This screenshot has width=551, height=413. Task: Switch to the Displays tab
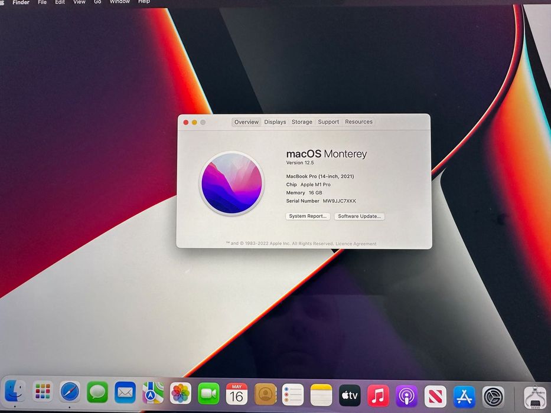tap(275, 122)
